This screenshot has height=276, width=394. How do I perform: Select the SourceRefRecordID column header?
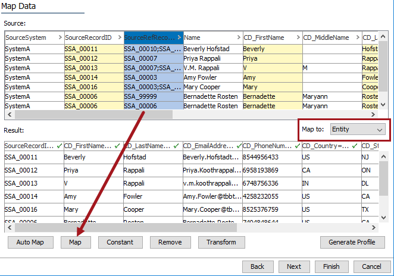point(149,37)
